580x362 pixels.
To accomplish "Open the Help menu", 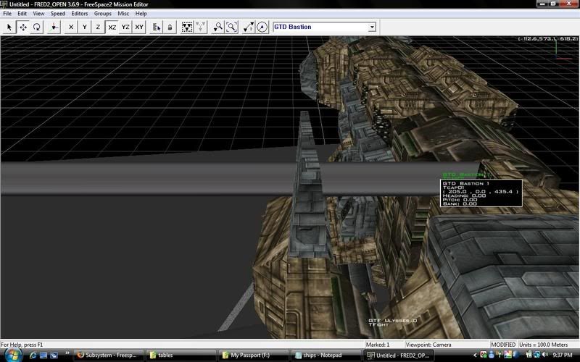I will coord(141,13).
